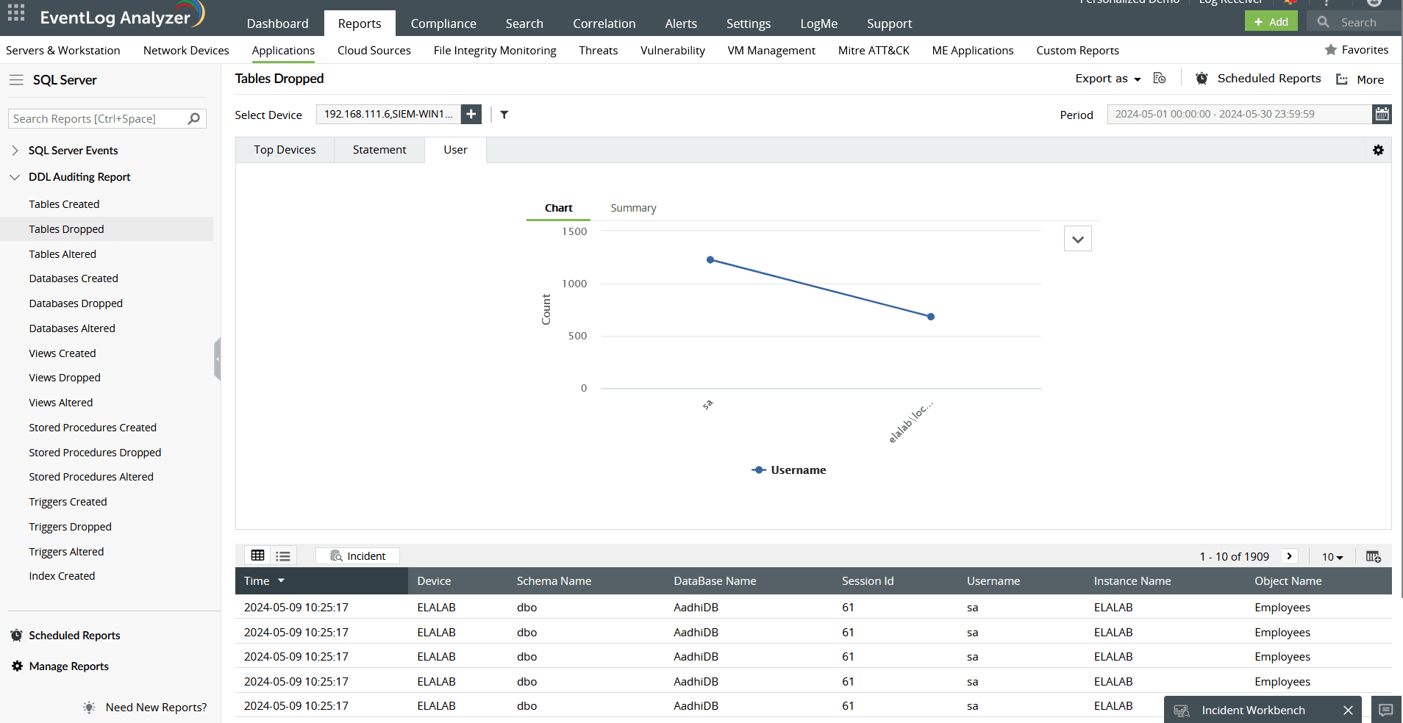Screen dimensions: 1403x723
Task: Click the Need New Reports lightbulb icon
Action: coord(89,708)
